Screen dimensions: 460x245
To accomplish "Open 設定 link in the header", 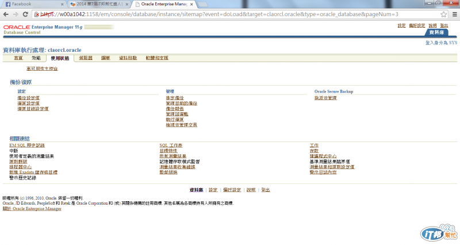I will pos(401,25).
